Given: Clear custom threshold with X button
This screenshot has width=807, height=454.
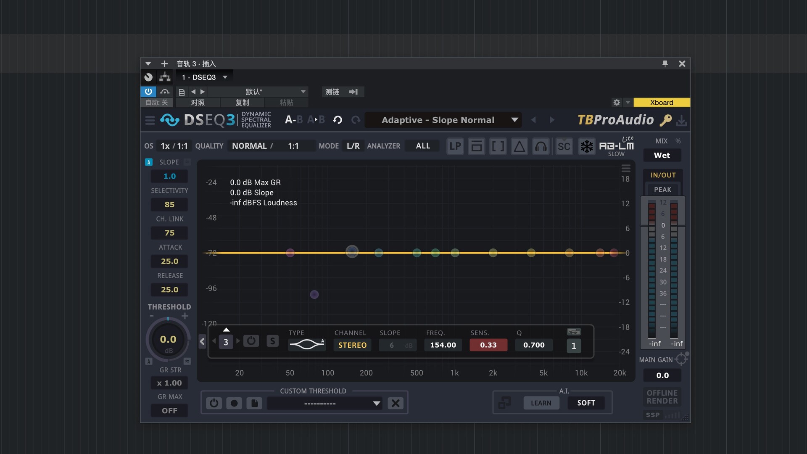Looking at the screenshot, I should [396, 404].
